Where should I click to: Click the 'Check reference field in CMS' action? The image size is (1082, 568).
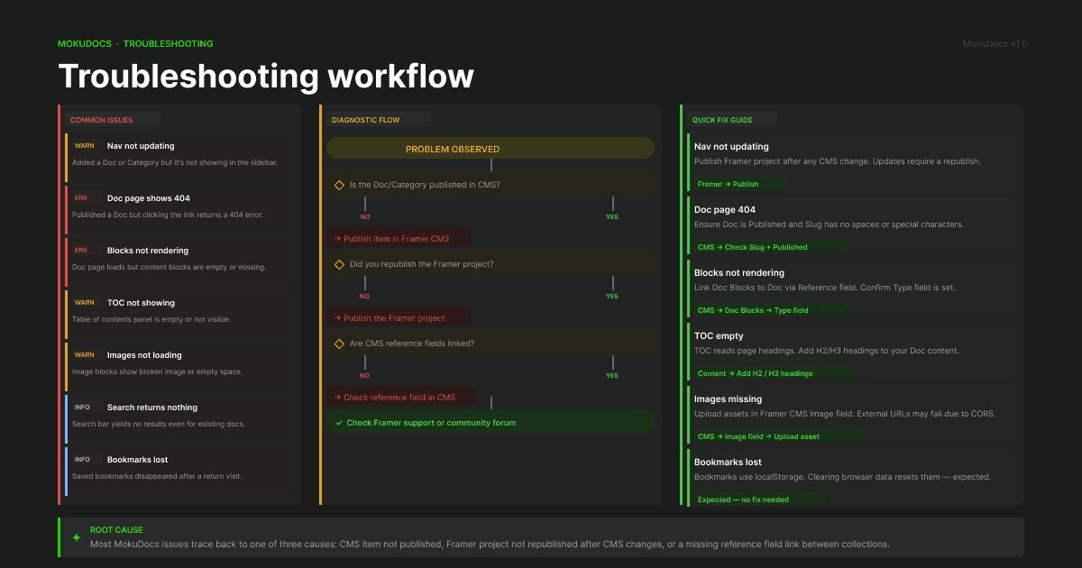tap(401, 398)
